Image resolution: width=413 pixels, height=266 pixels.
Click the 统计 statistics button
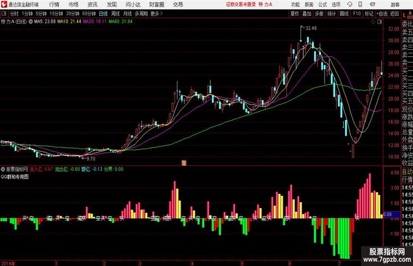[332, 14]
